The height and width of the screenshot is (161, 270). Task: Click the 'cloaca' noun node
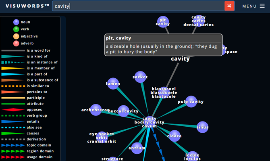coord(174,136)
